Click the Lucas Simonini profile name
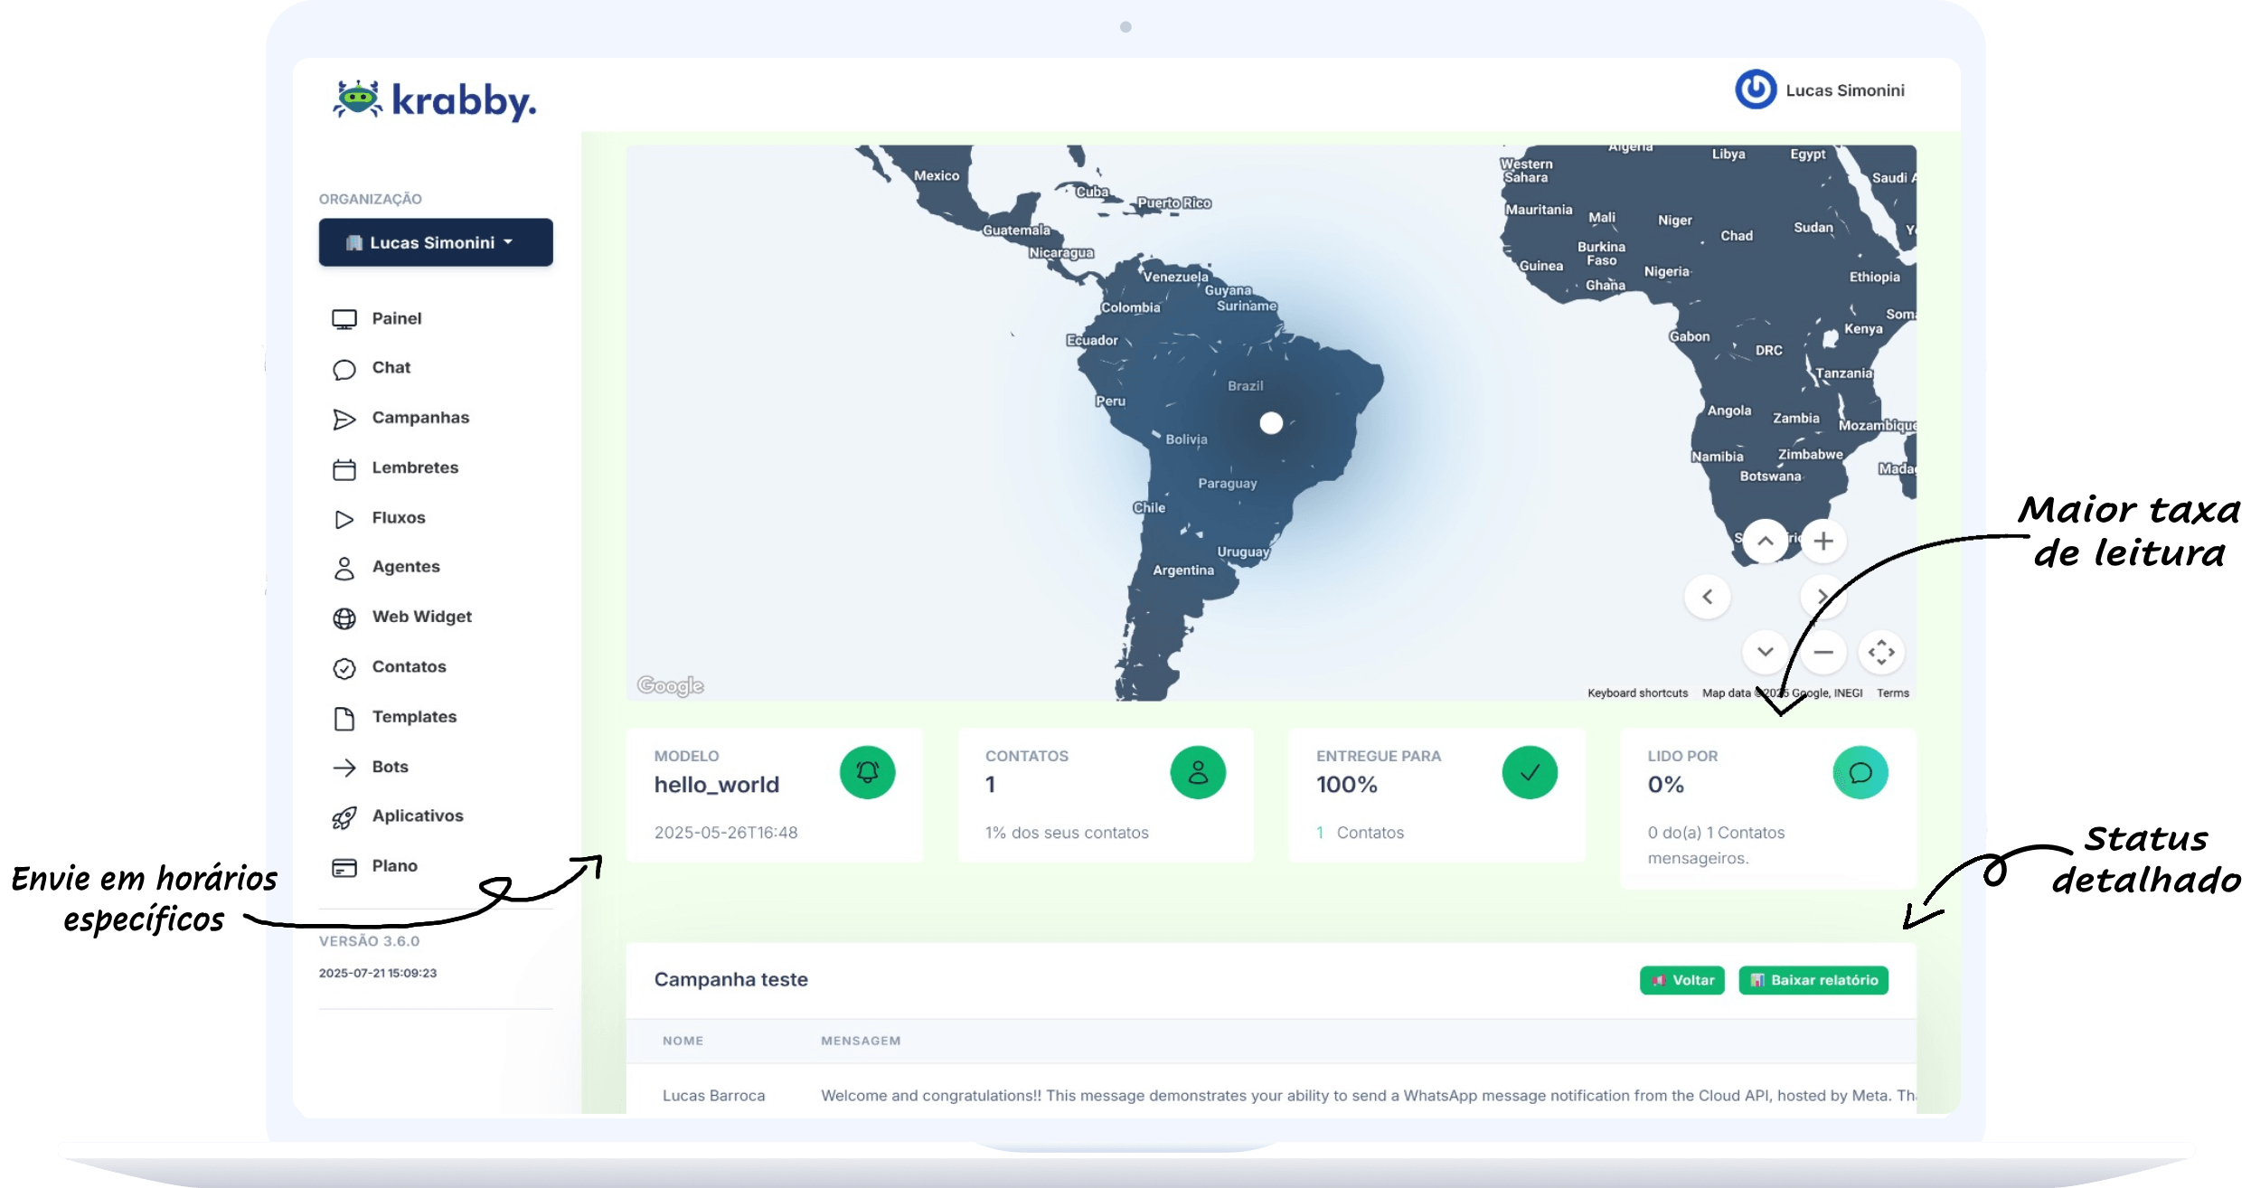 (x=1845, y=90)
